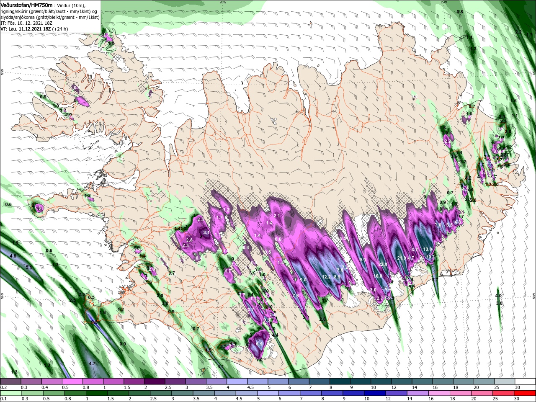Click the pale green 0.1 swatch in lower legend
The width and height of the screenshot is (536, 402).
(10, 393)
